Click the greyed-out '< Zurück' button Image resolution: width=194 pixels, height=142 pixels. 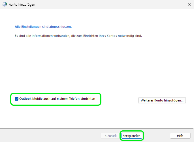tap(110, 136)
